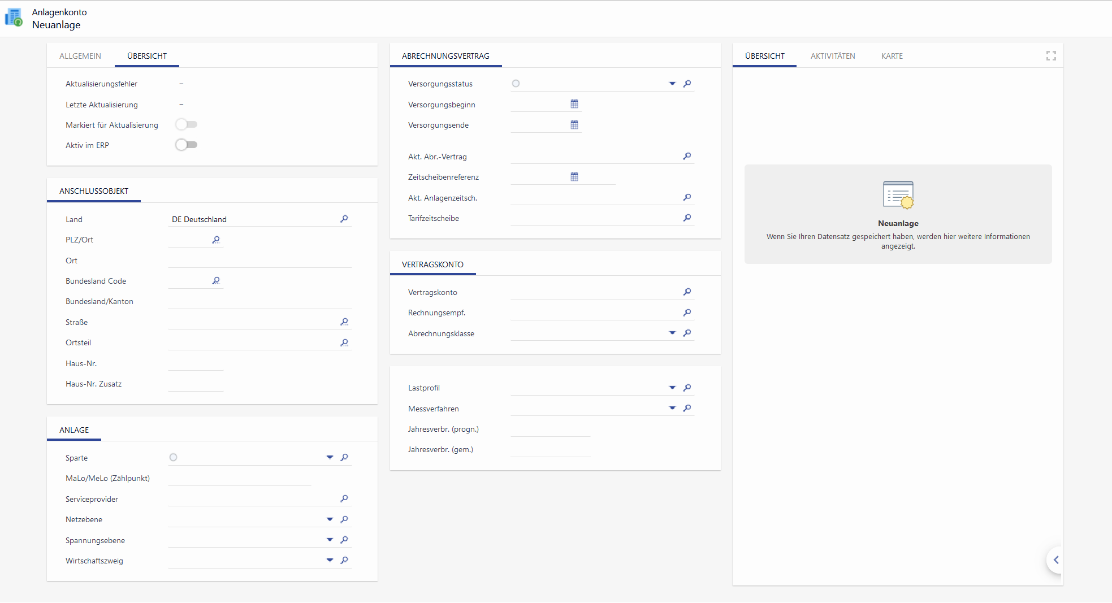The image size is (1112, 603).
Task: Click the Straße lookup search icon
Action: pos(344,322)
